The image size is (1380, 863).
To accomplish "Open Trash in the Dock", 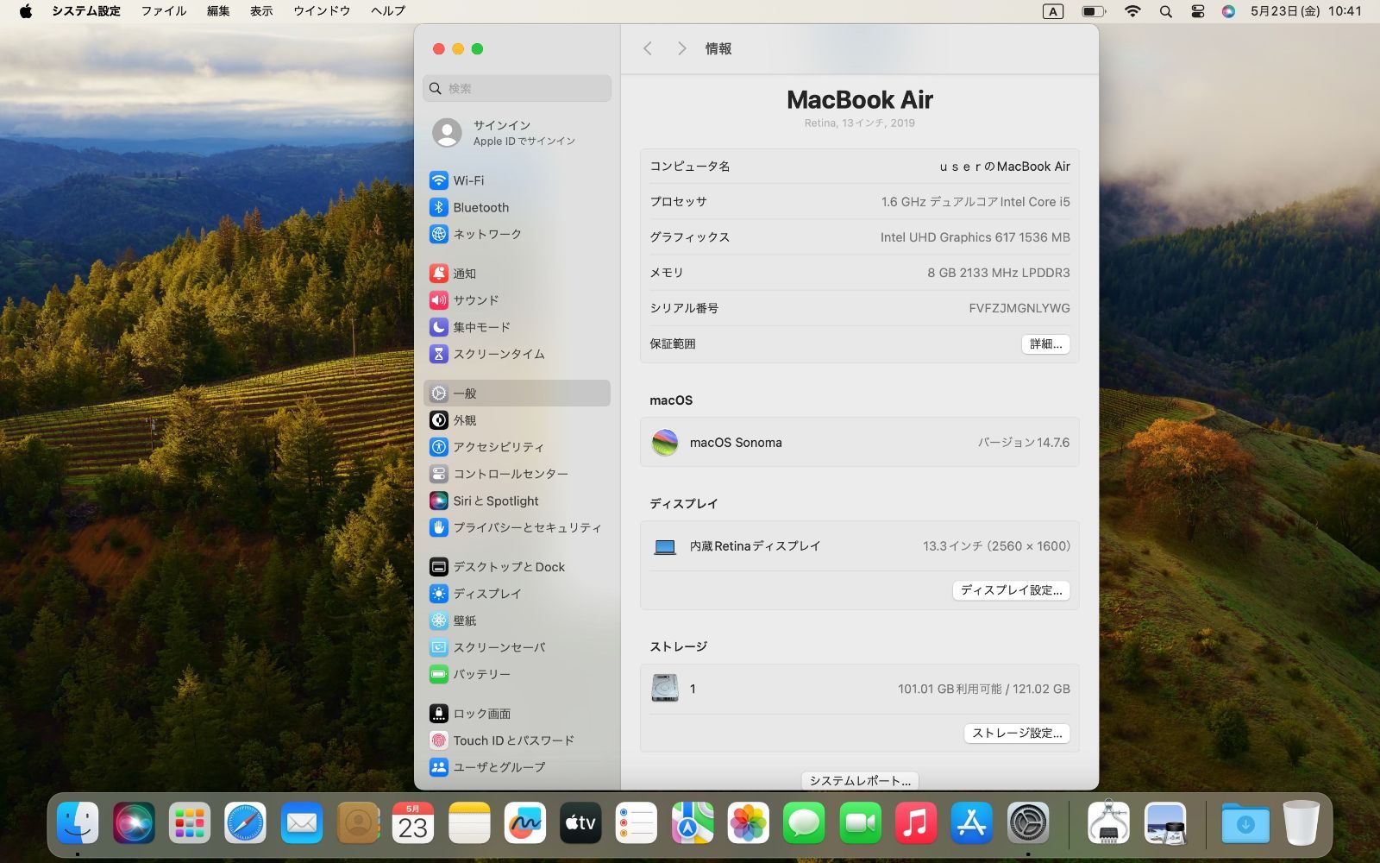I will click(x=1301, y=822).
